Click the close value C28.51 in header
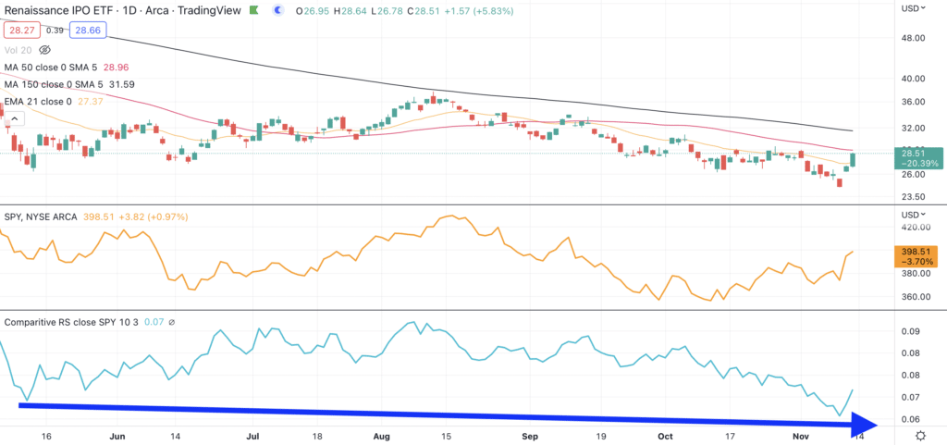The width and height of the screenshot is (947, 445). [x=422, y=10]
